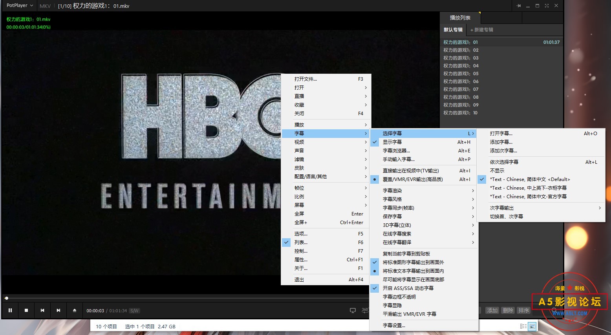Select subtitle track 简体中文-官方字幕
Screen dimensions: 611x335
point(541,196)
